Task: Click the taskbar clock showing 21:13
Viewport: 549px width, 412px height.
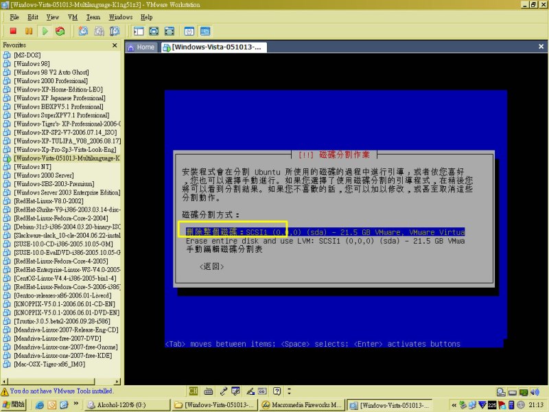Action: pos(536,405)
